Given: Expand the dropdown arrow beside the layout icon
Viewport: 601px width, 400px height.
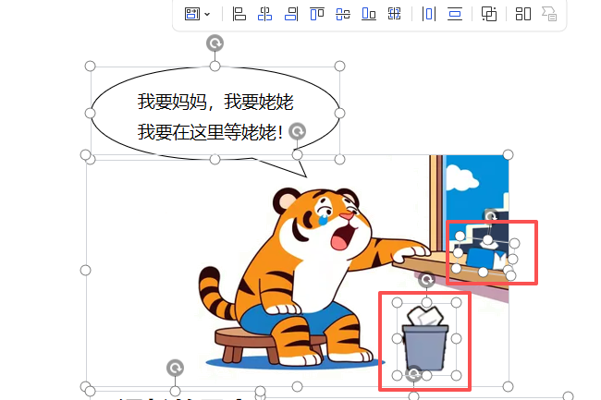Looking at the screenshot, I should coord(207,15).
